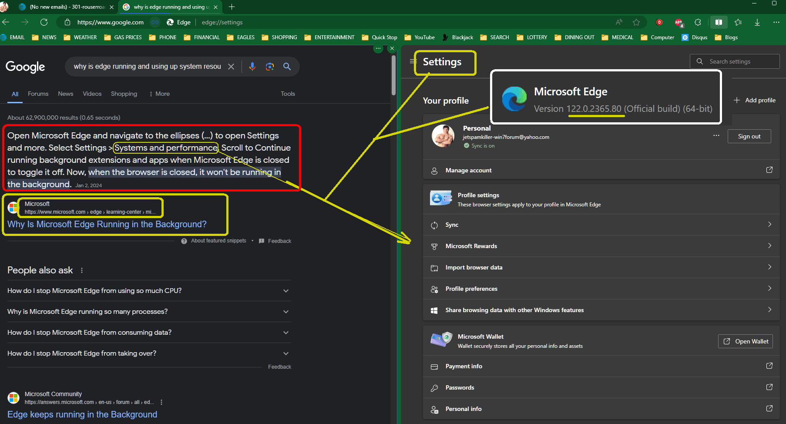Click Add profile button
786x424 pixels.
[x=755, y=100]
